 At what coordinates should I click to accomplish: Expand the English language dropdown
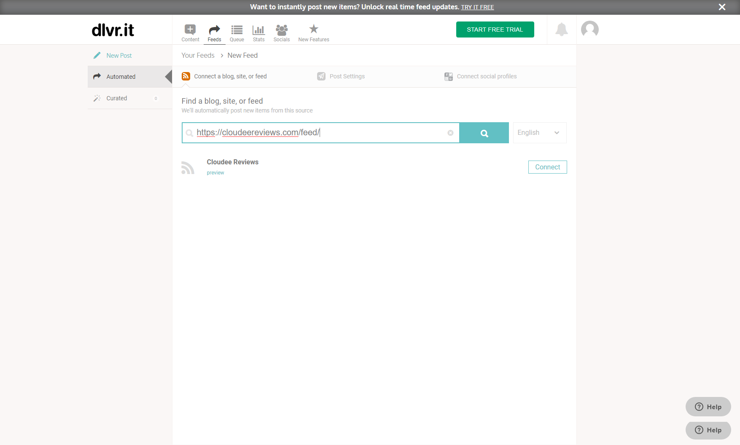[539, 133]
